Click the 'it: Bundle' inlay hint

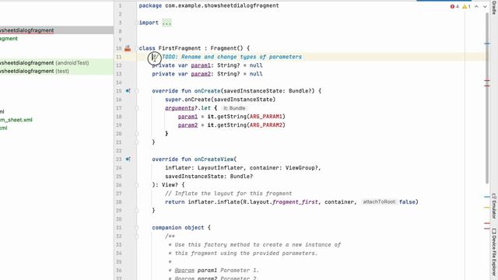tap(234, 108)
